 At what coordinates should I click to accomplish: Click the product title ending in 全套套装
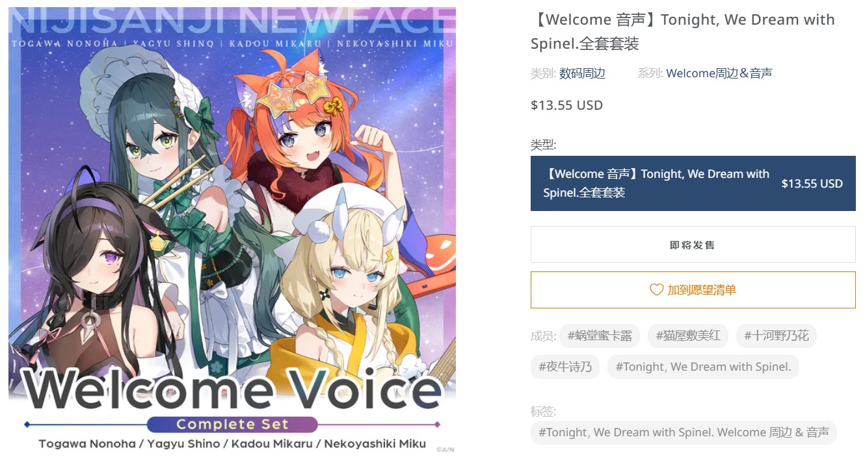(682, 32)
